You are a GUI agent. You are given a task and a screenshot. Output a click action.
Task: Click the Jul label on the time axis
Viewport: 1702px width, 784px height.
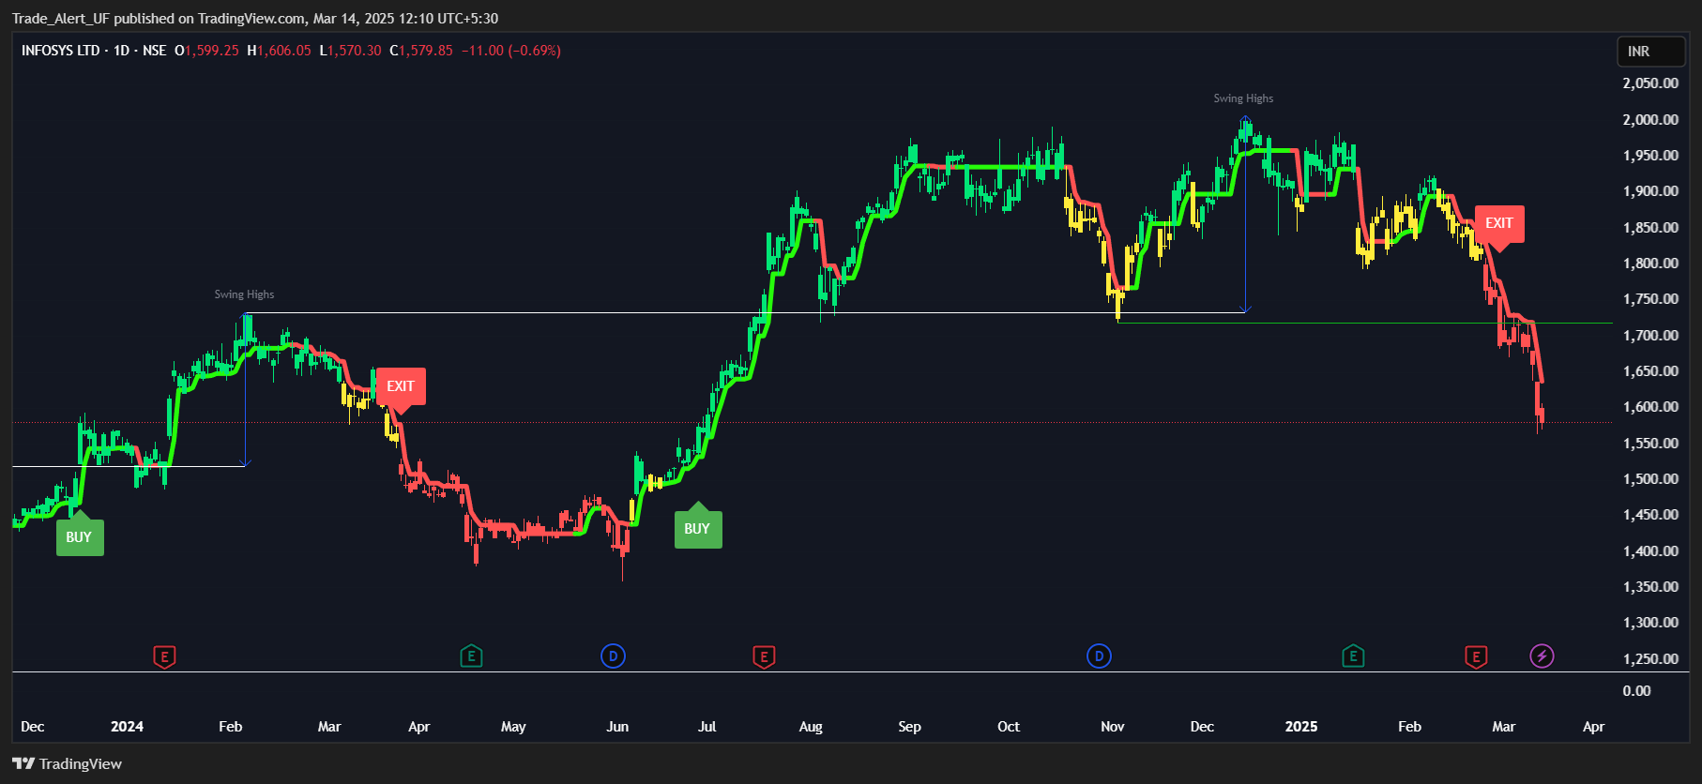pyautogui.click(x=707, y=727)
